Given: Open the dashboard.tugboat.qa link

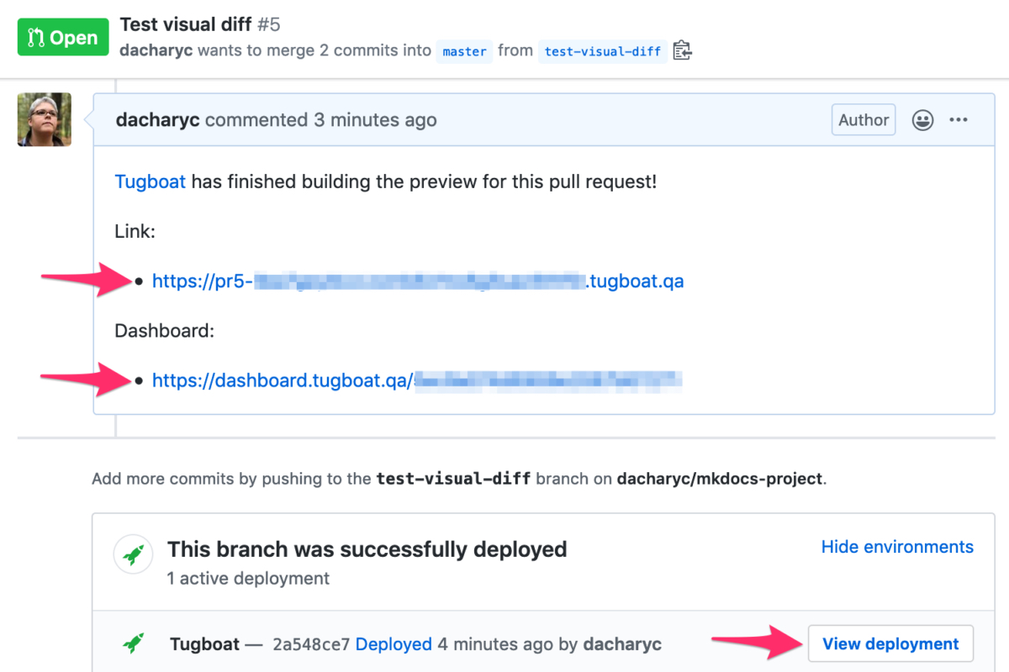Looking at the screenshot, I should pyautogui.click(x=416, y=381).
